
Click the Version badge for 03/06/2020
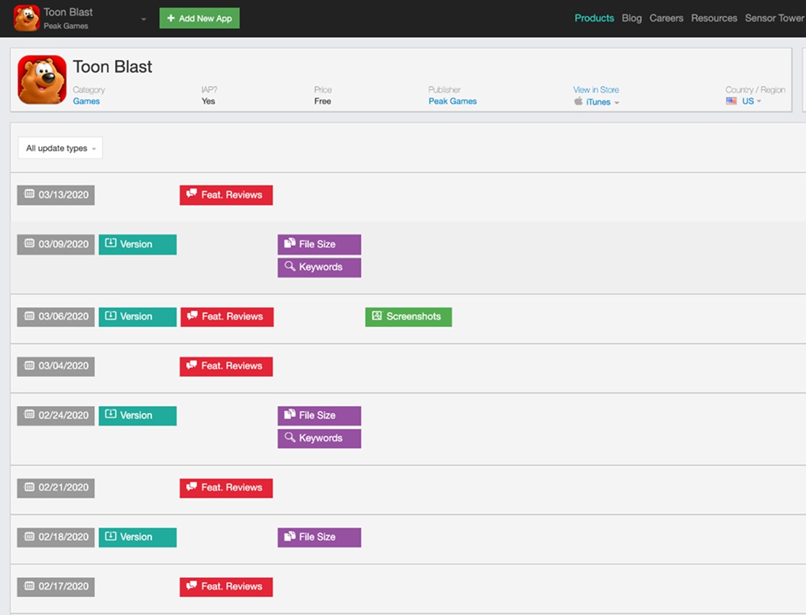click(137, 316)
